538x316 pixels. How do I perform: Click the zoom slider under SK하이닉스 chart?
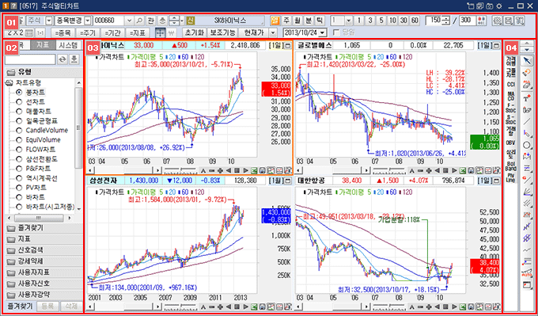pyautogui.click(x=180, y=170)
